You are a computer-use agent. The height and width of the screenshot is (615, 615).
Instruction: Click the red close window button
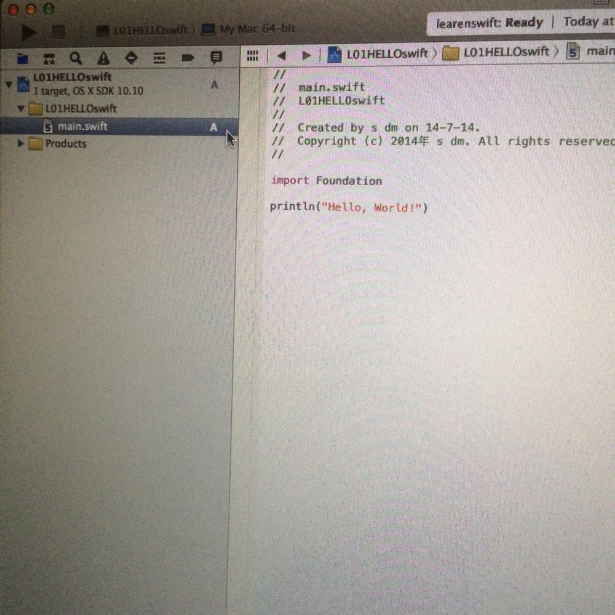pos(14,10)
